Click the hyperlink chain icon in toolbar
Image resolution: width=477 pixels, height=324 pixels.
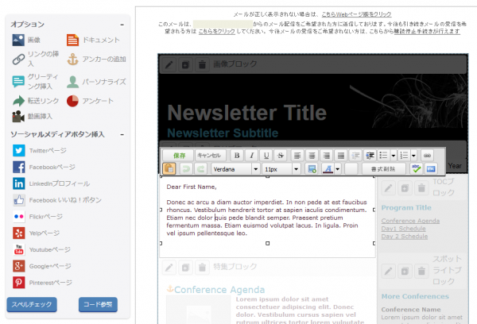point(427,156)
